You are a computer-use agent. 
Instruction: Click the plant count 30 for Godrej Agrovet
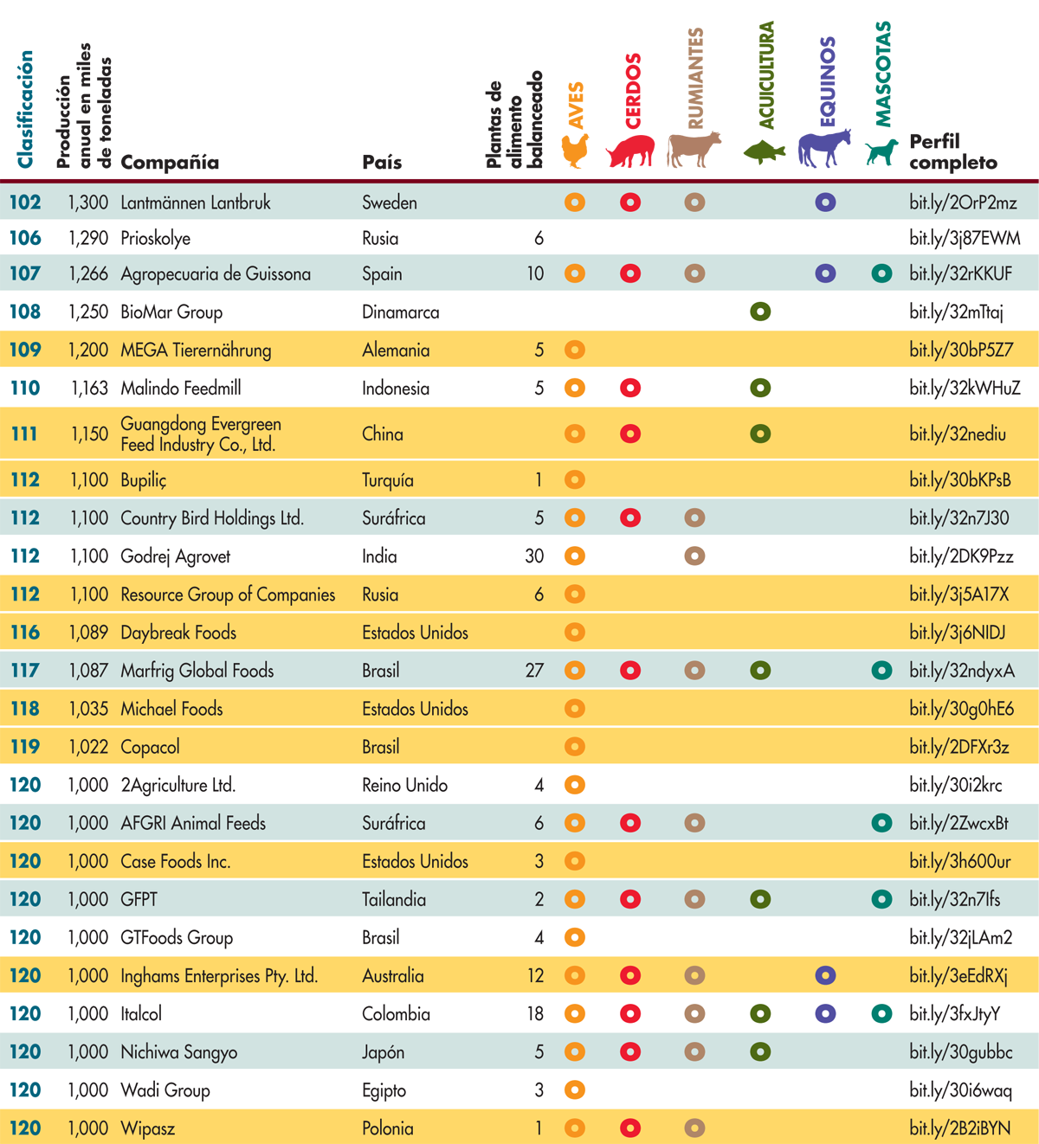point(535,556)
